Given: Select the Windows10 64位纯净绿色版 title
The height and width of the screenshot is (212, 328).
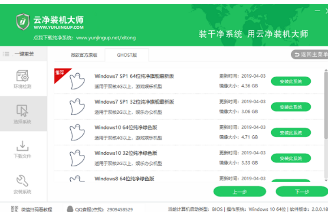Looking at the screenshot, I should pos(126,127).
